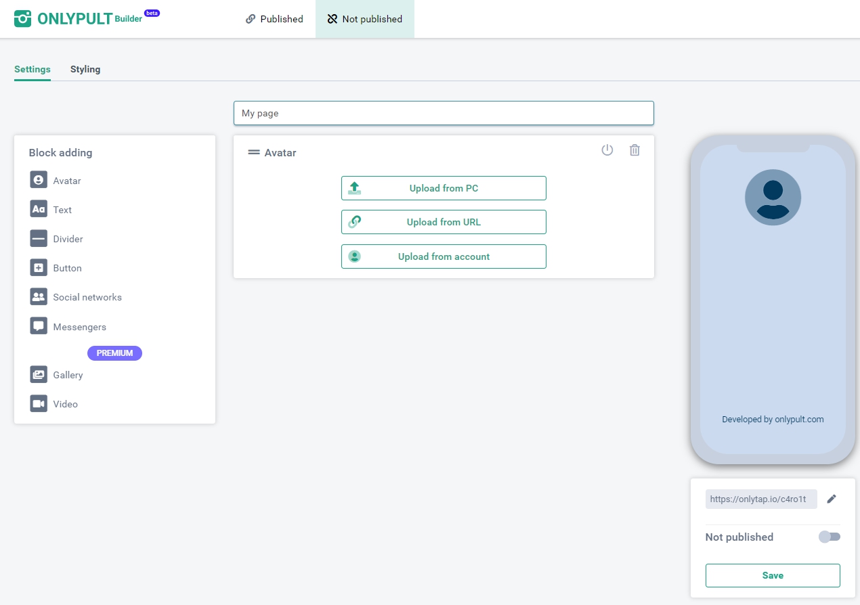Add a Button block from the list
The image size is (860, 605).
point(39,267)
